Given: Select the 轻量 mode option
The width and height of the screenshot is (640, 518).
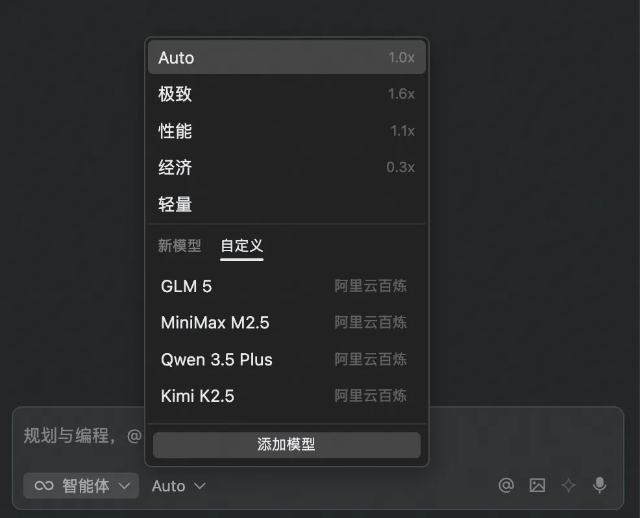Looking at the screenshot, I should pos(286,204).
